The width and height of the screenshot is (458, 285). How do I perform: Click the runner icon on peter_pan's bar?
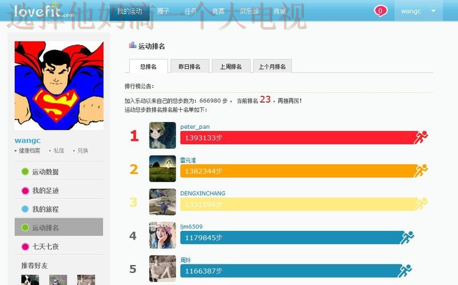[421, 137]
